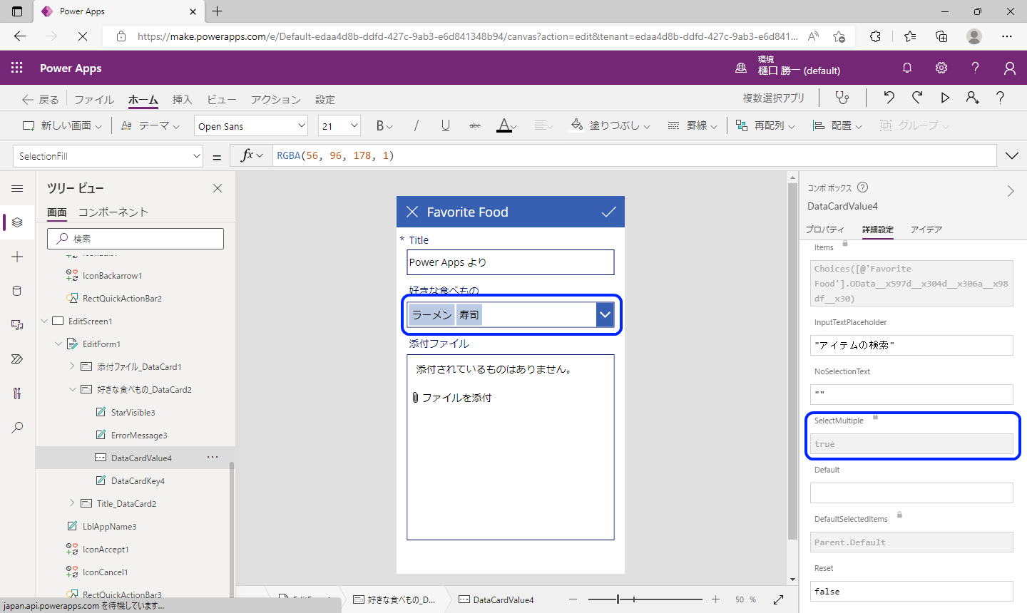Open the Align (配置) dropdown
Screen dimensions: 1027x613
tap(838, 125)
